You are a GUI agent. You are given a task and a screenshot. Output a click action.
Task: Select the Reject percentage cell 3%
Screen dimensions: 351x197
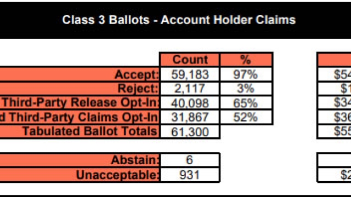(246, 89)
